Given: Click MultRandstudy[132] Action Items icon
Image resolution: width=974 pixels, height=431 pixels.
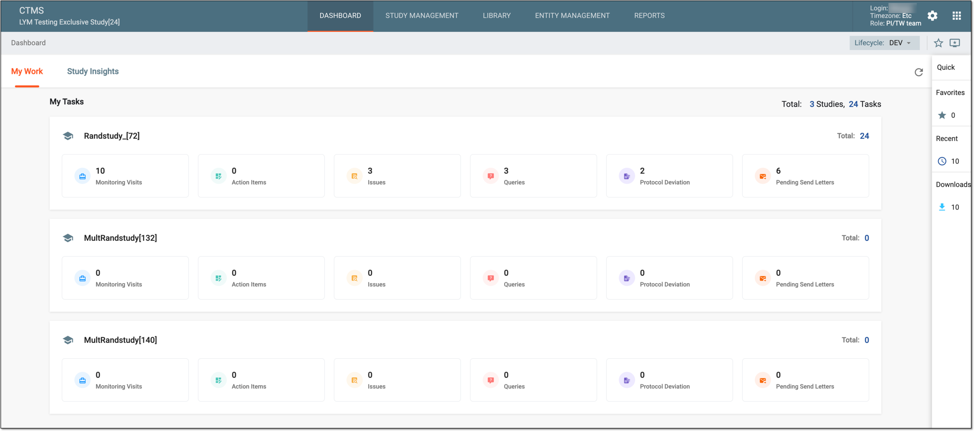Looking at the screenshot, I should [219, 278].
